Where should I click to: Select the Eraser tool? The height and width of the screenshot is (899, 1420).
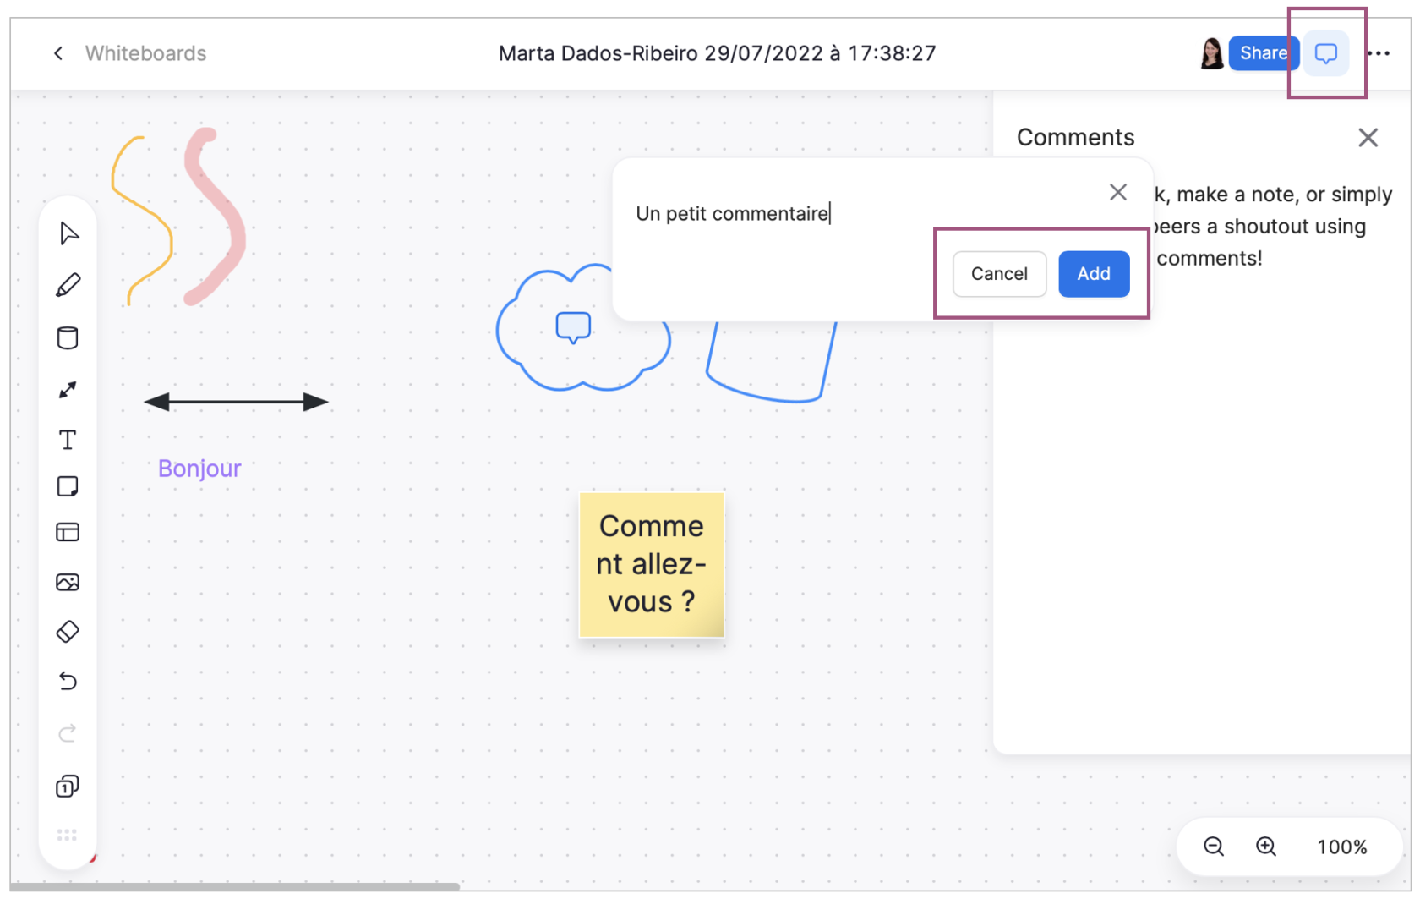coord(68,632)
